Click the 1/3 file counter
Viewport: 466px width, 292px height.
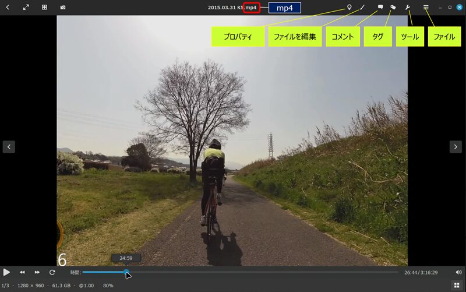coord(5,286)
